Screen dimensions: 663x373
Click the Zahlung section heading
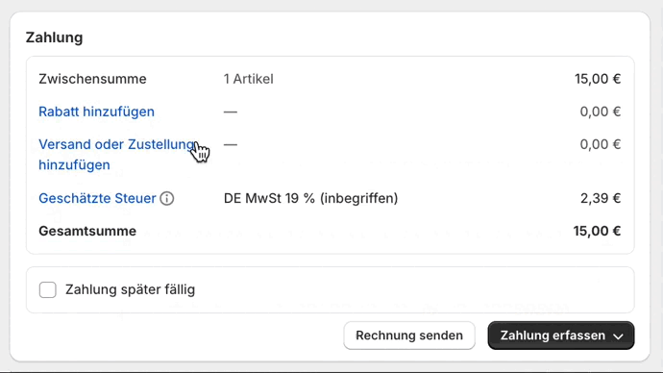pos(54,37)
